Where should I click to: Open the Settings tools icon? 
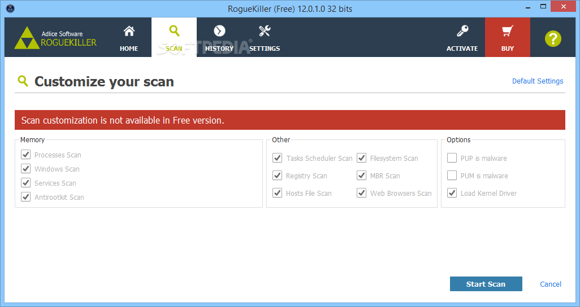coord(265,30)
